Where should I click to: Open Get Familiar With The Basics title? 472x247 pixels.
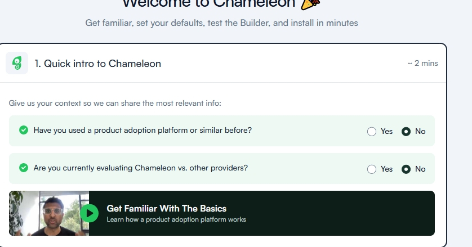(x=167, y=209)
